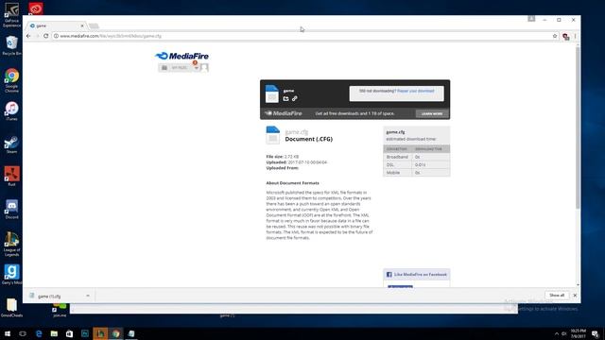This screenshot has width=605, height=340.
Task: Click the game file icon in dark banner
Action: pos(272,93)
